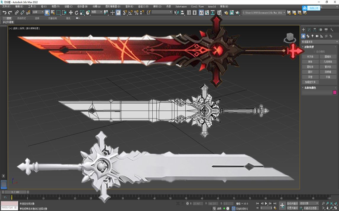Open the Utilities wrench panel tab
Image resolution: width=339 pixels, height=211 pixels.
tap(332, 30)
